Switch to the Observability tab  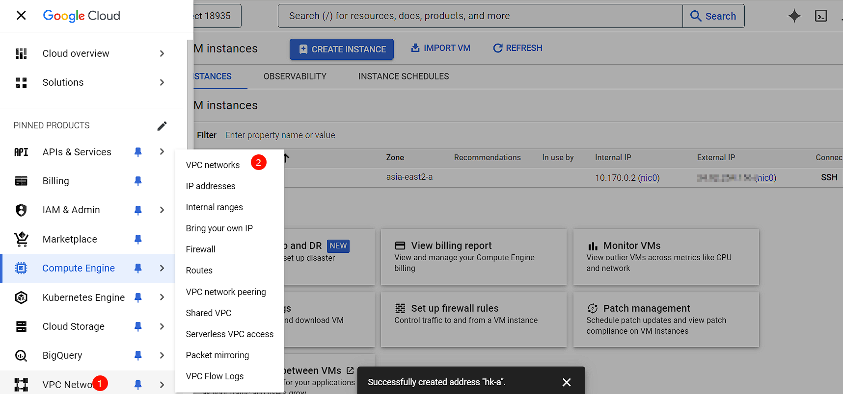pyautogui.click(x=295, y=76)
